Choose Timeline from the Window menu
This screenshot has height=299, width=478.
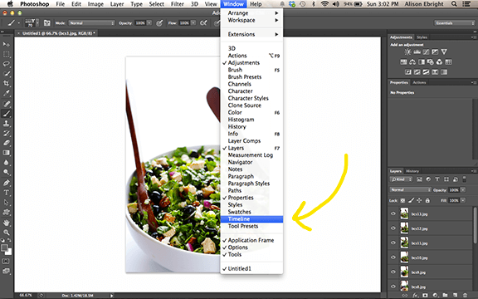[x=251, y=219]
